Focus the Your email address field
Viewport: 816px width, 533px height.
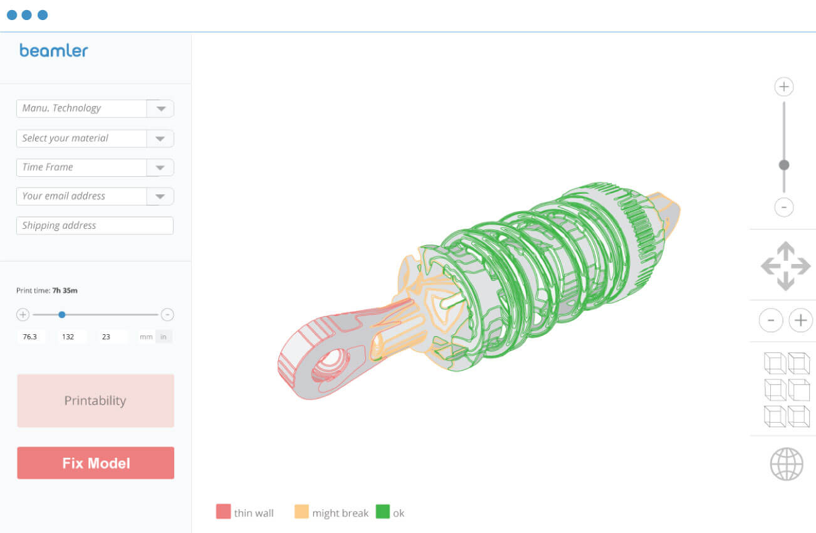[x=81, y=196]
